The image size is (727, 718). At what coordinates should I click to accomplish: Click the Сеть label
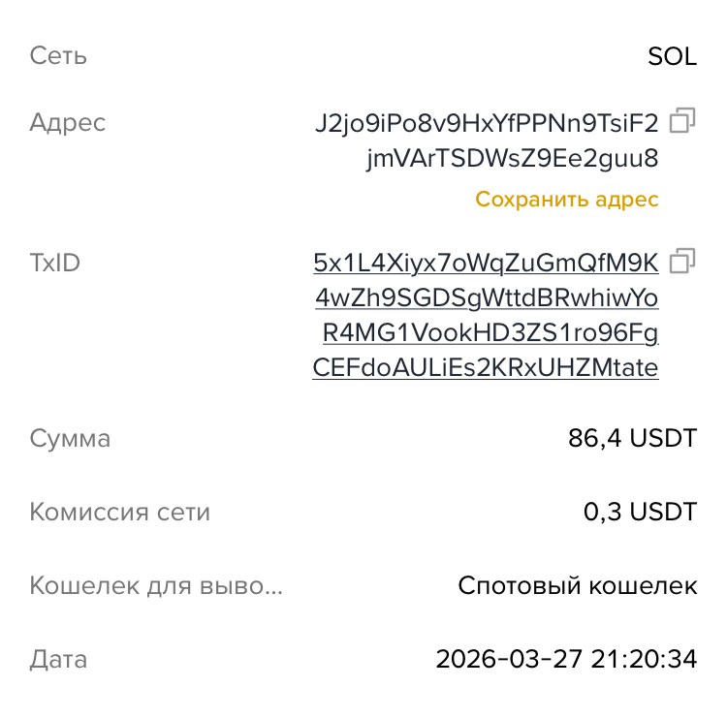pos(58,56)
